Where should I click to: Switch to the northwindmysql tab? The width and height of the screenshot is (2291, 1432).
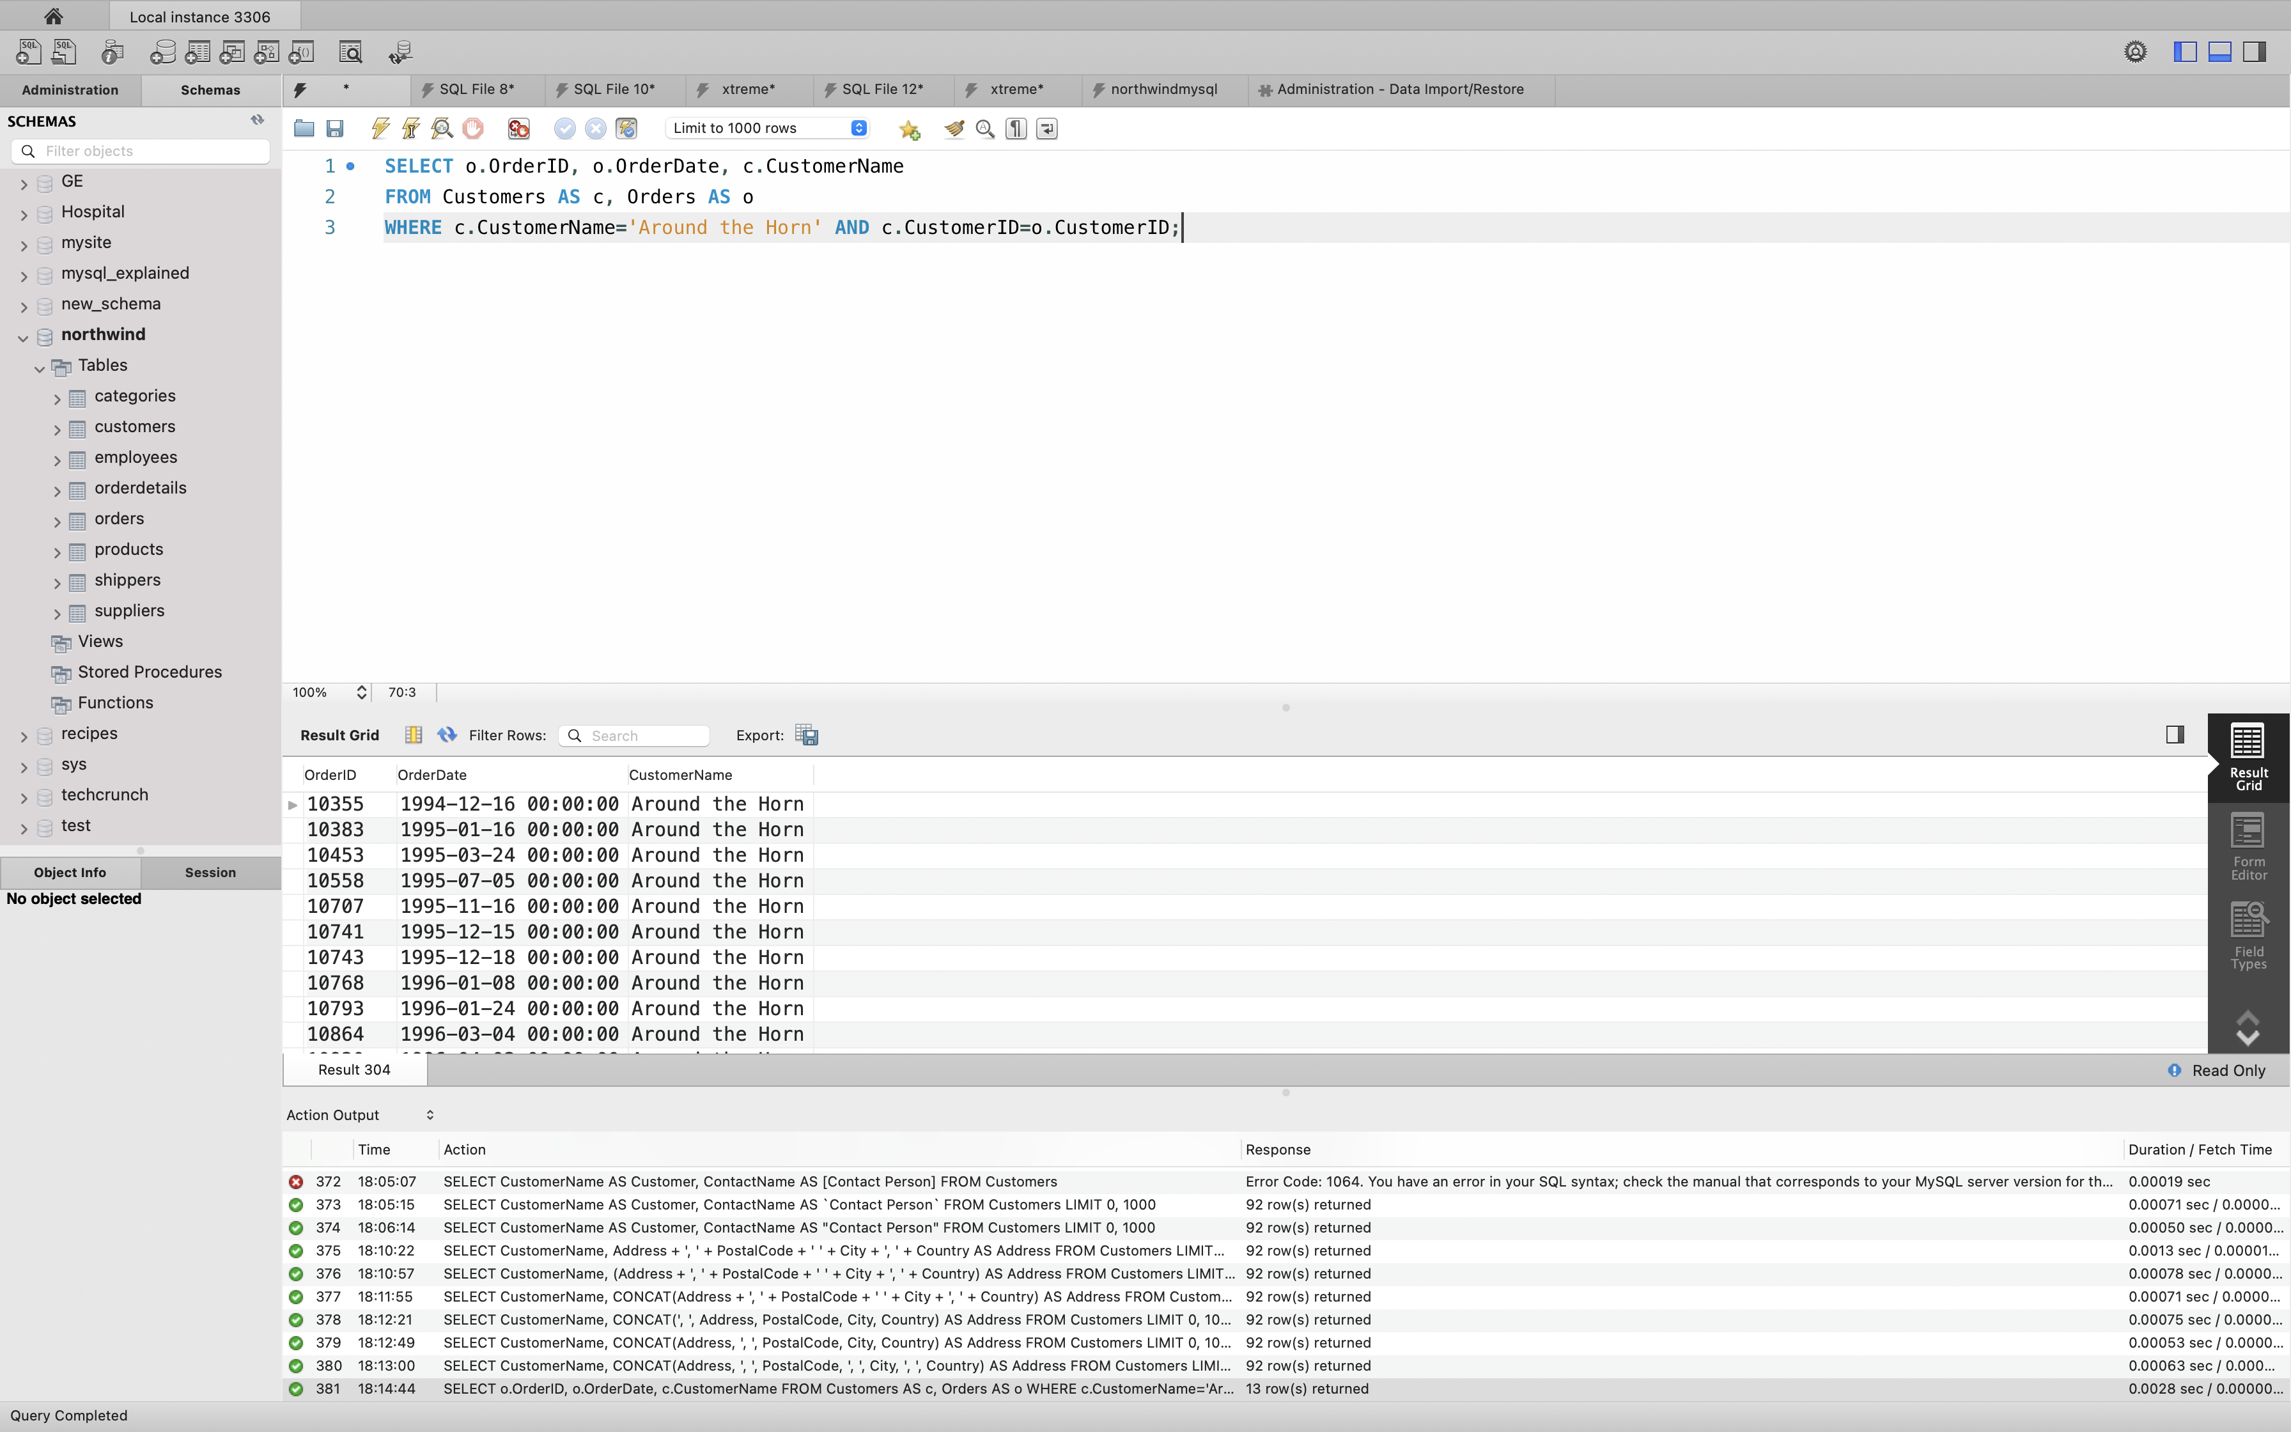1163,89
